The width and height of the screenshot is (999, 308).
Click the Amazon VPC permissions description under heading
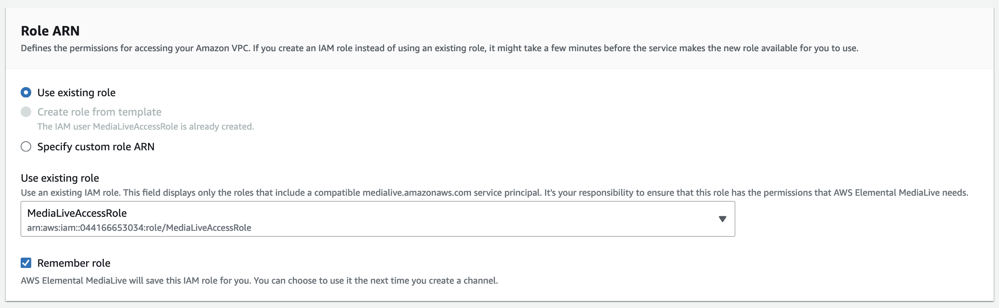439,48
